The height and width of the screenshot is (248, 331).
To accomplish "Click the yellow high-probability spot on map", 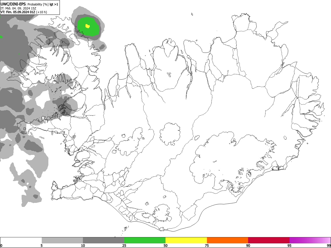I will 87,26.
